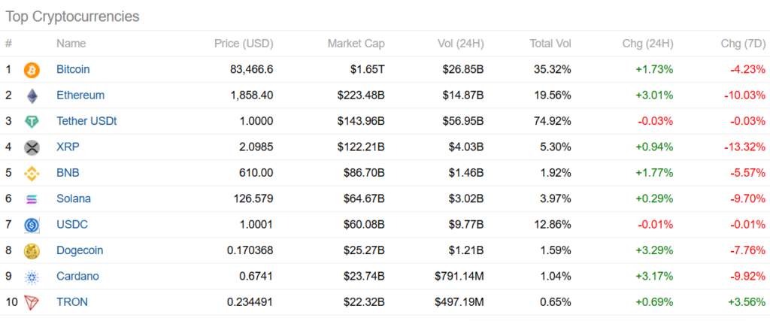Click the XRP logo icon

32,147
